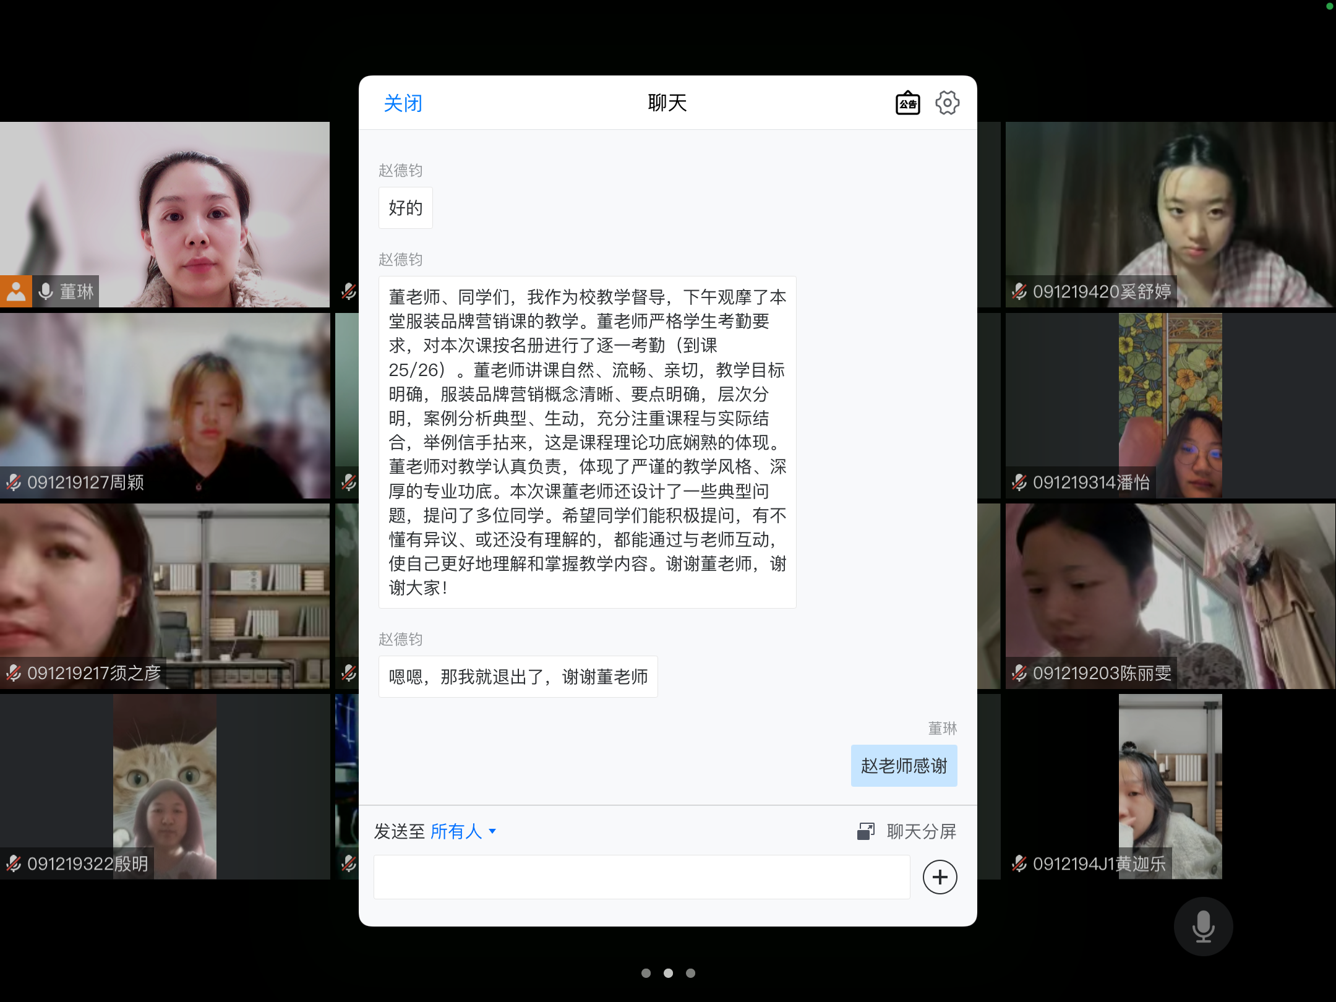1336x1002 pixels.
Task: Click the blue dropdown arrow after 所有人
Action: (492, 831)
